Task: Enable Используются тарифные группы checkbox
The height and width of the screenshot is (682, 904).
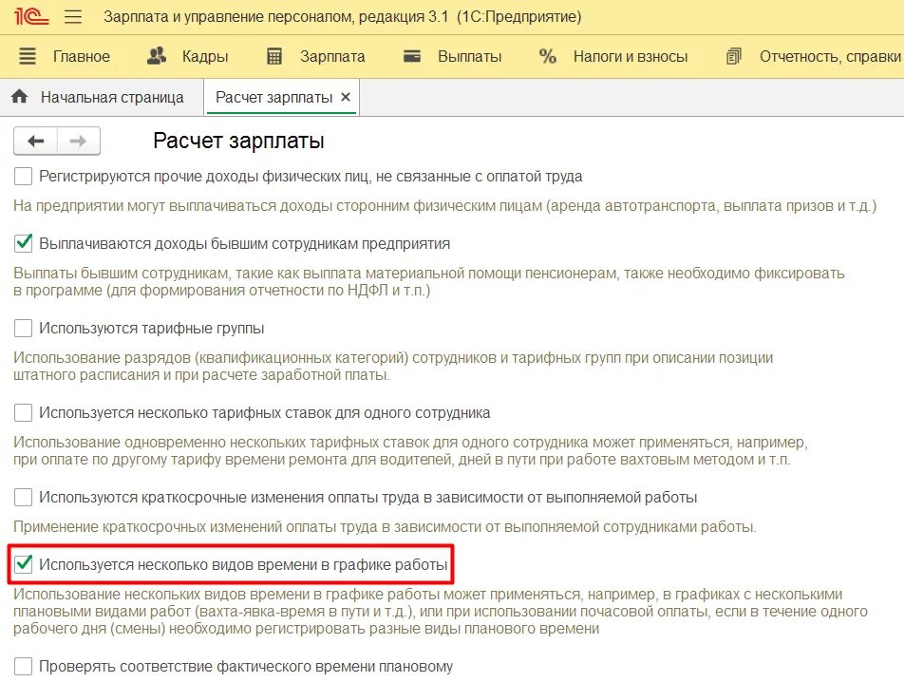Action: (x=23, y=328)
